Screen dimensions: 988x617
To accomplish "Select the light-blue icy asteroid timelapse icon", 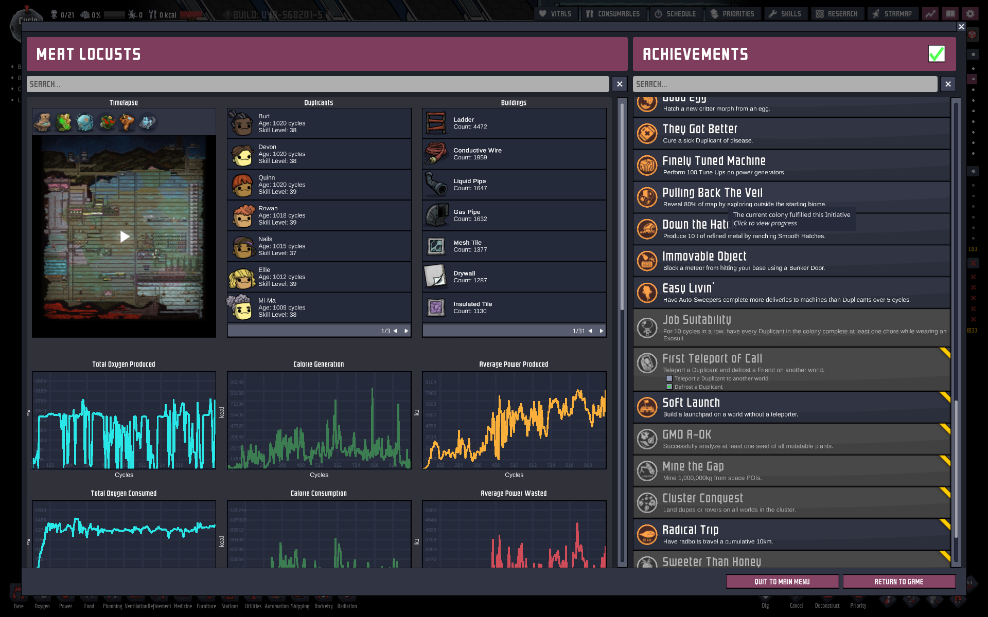I will 85,122.
